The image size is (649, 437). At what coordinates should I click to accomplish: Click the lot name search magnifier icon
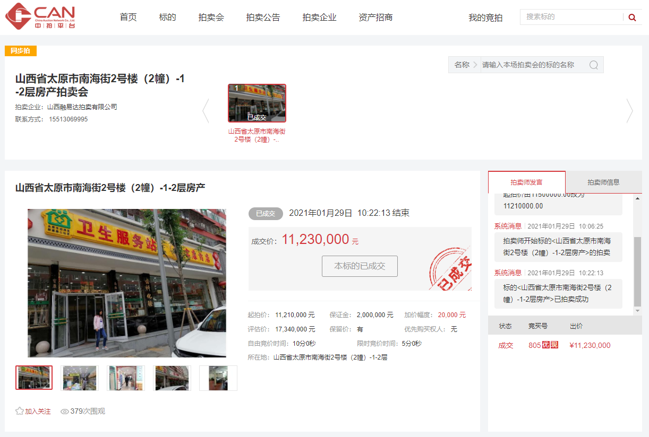coord(594,65)
